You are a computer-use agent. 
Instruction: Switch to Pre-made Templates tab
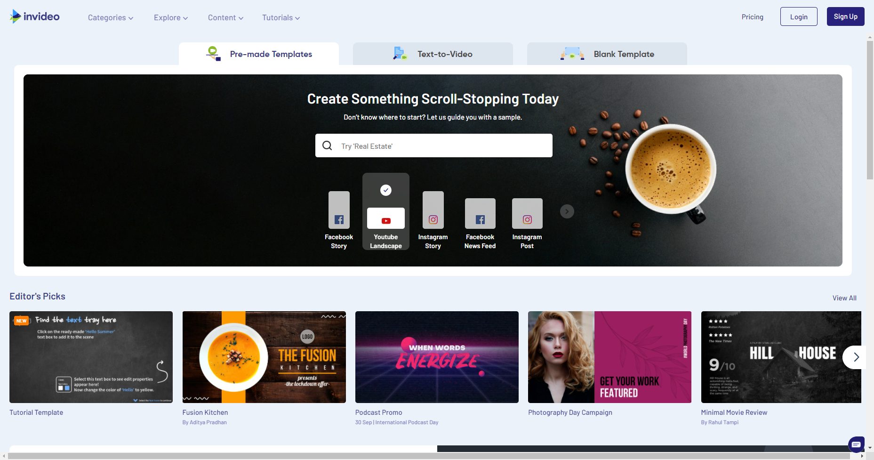(x=259, y=54)
